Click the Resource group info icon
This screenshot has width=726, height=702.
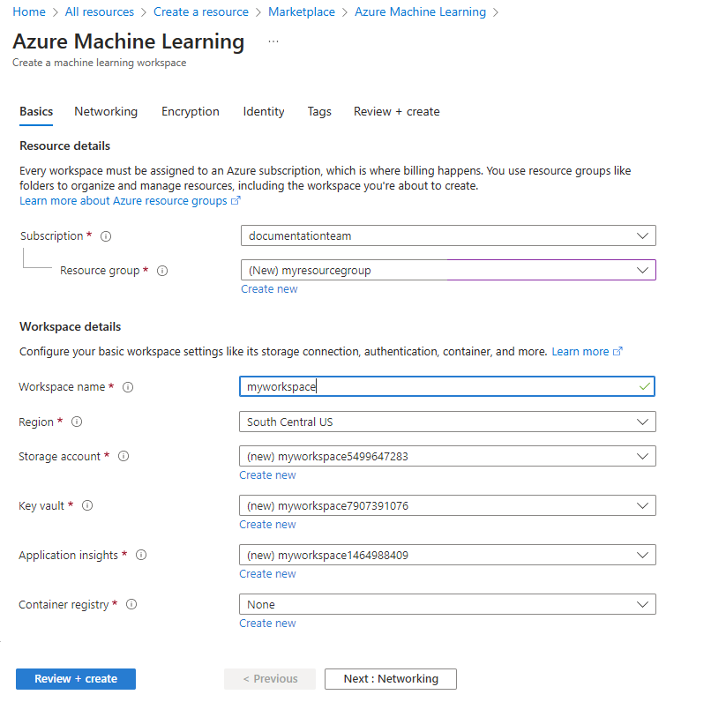pyautogui.click(x=162, y=271)
